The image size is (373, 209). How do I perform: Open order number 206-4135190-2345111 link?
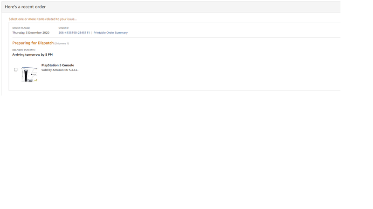74,33
